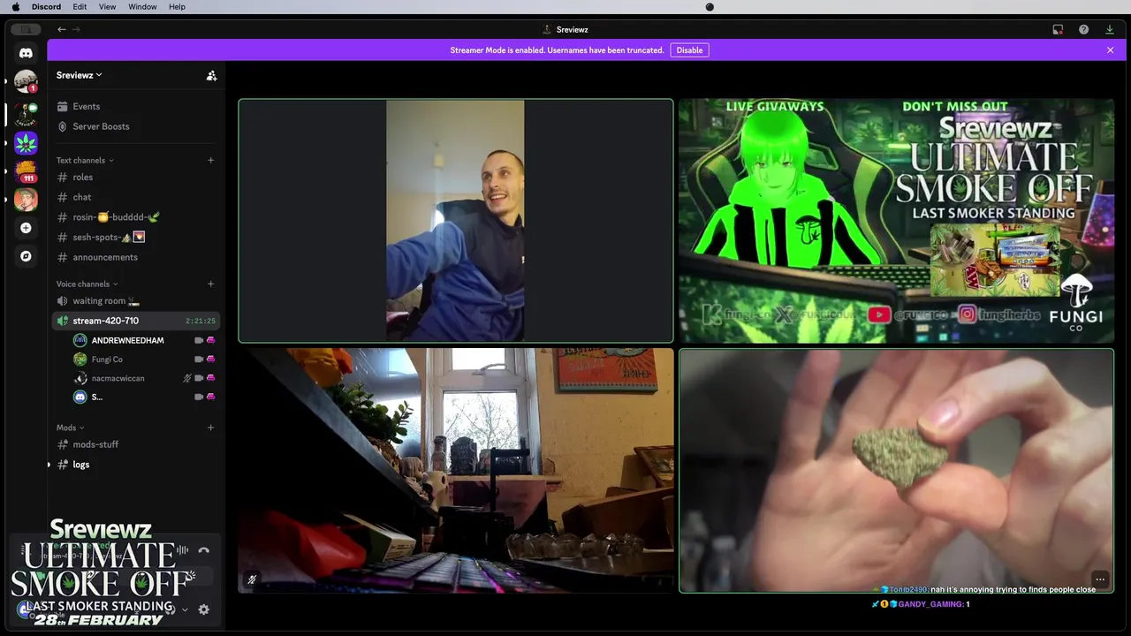
Task: Focus the hand holding bud video tile
Action: (x=897, y=471)
